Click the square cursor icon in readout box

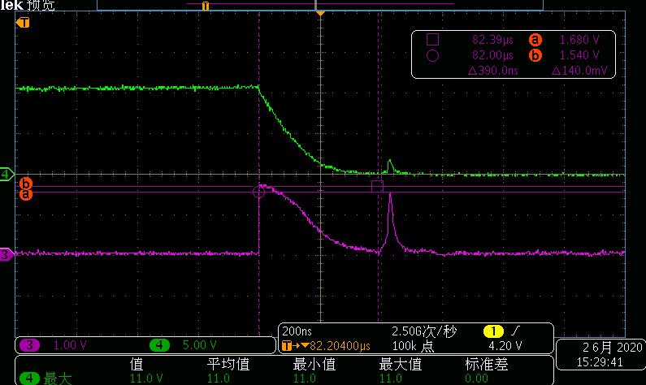coord(432,40)
